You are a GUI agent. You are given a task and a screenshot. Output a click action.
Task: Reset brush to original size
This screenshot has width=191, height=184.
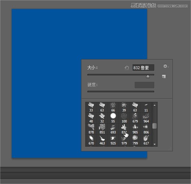click(126, 68)
